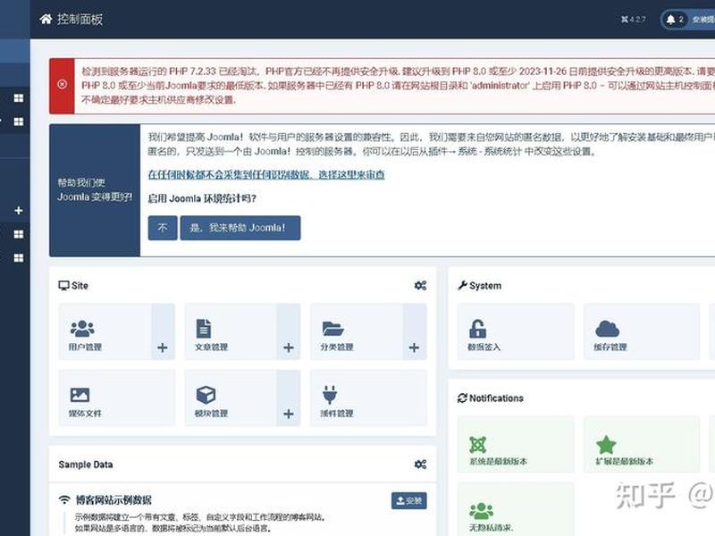Open the 媒体文件 media card

(x=117, y=398)
